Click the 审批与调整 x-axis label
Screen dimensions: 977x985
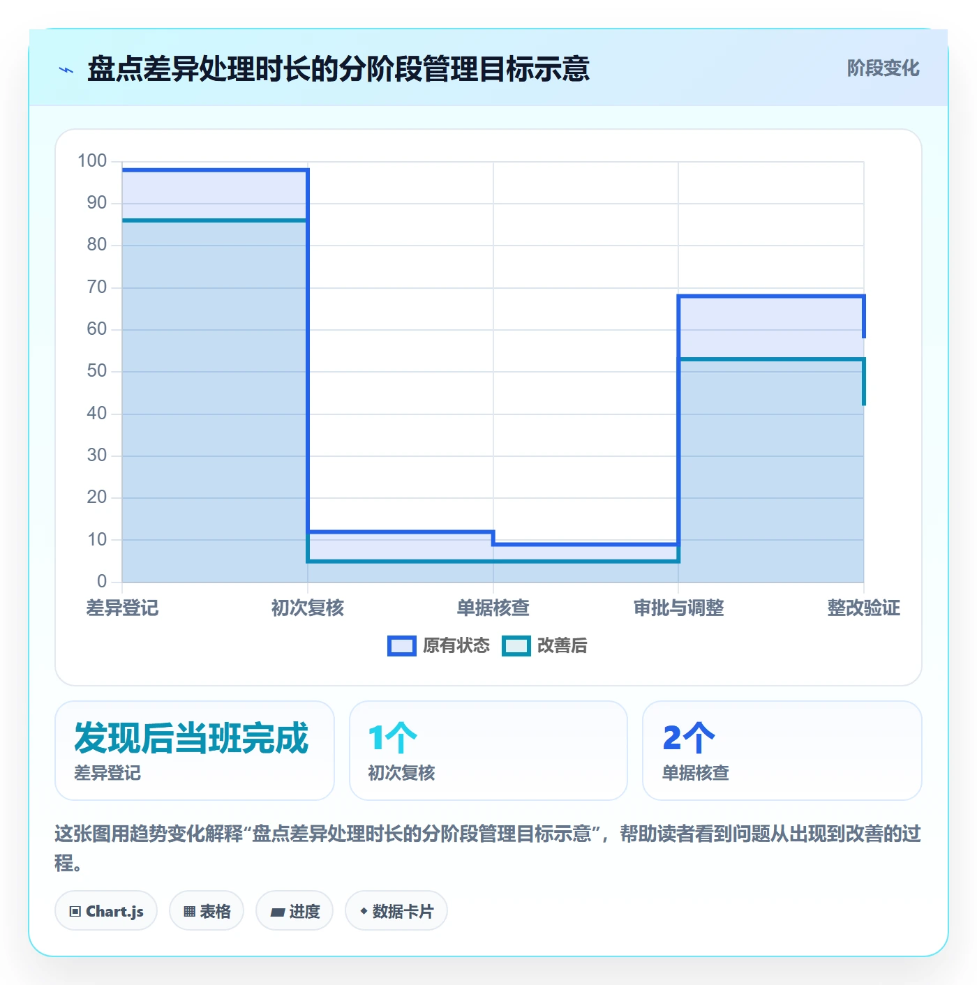678,608
